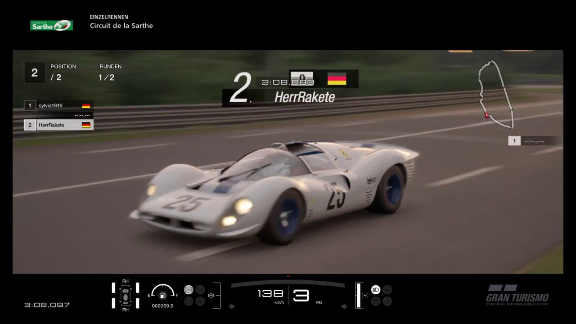Click the 138 km/h speed readout

pos(270,295)
